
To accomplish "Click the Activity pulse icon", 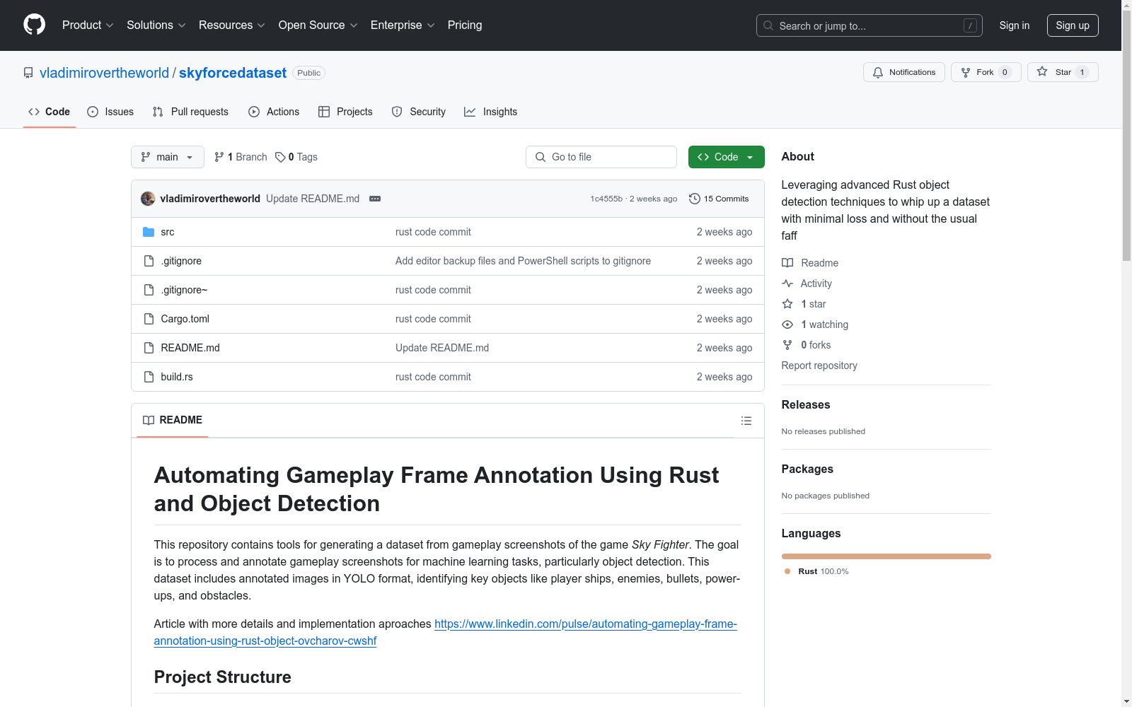I will [787, 284].
